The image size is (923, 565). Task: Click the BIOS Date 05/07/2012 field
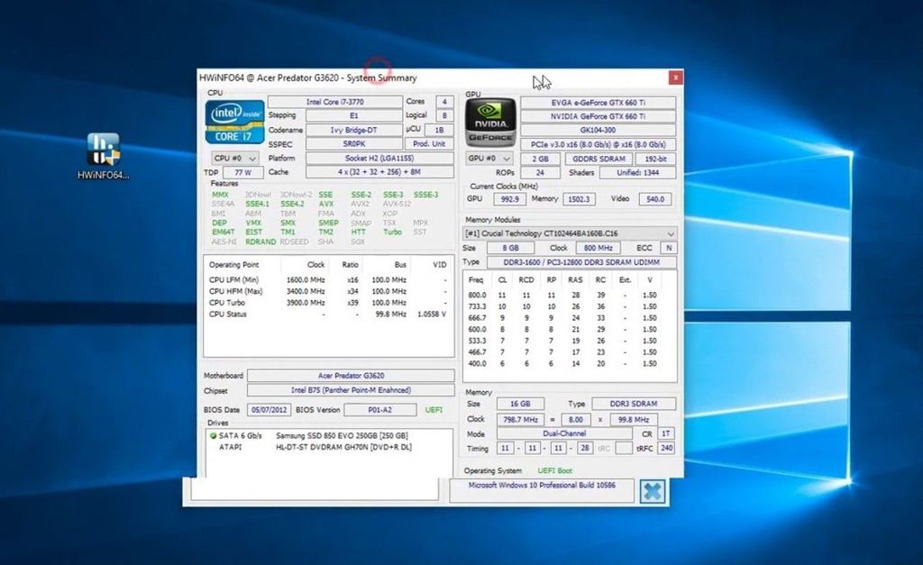pos(269,410)
